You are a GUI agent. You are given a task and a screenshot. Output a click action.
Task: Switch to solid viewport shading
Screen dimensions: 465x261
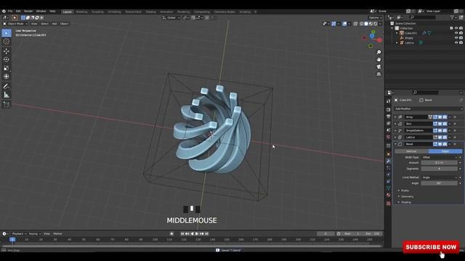point(366,24)
